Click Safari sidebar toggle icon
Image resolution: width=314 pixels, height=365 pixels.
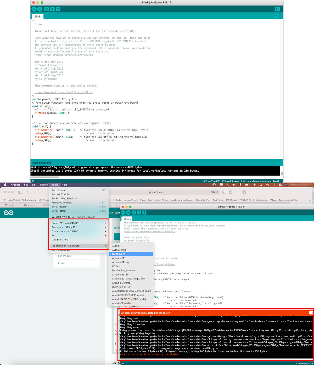click(x=20, y=192)
